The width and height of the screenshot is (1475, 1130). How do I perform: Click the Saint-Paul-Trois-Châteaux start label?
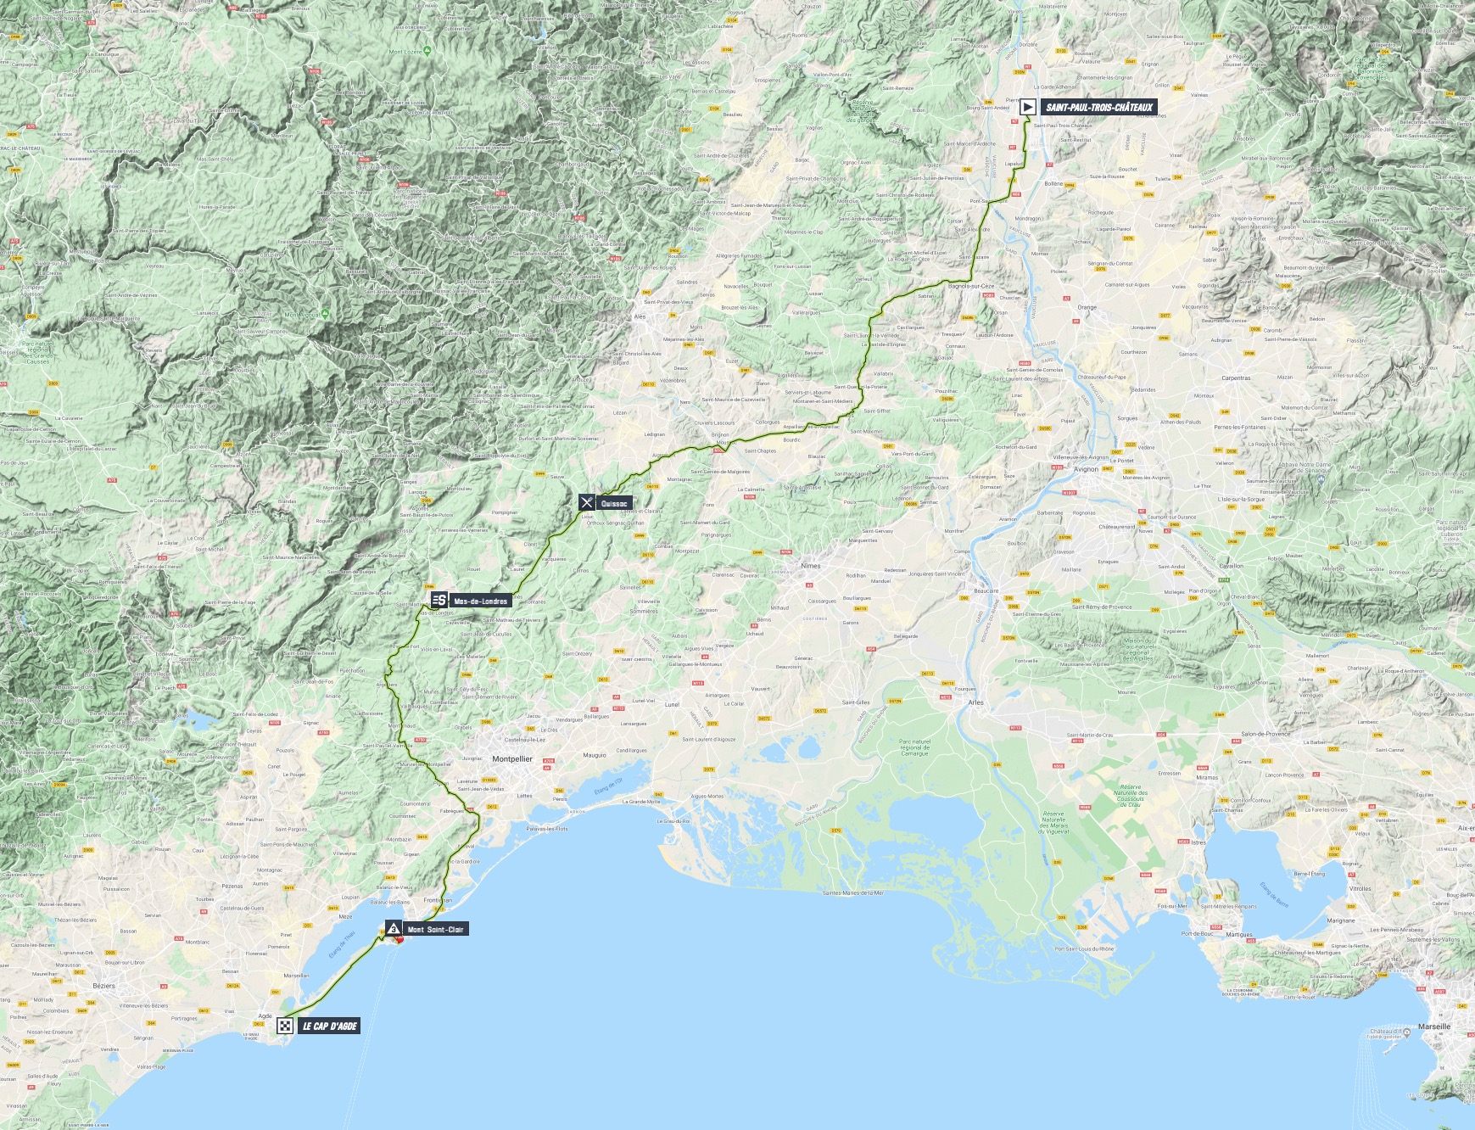point(1099,108)
